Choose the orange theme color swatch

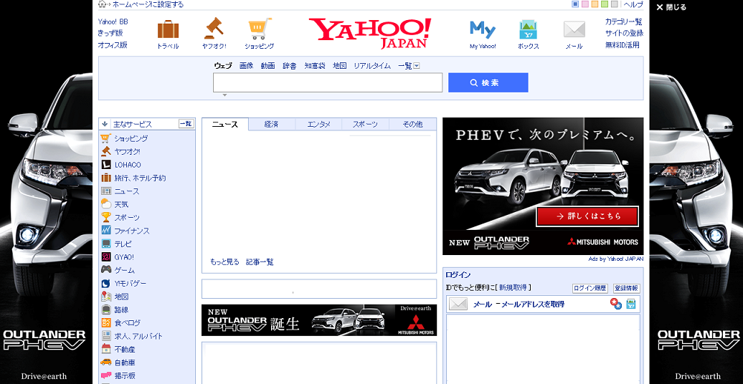point(595,4)
